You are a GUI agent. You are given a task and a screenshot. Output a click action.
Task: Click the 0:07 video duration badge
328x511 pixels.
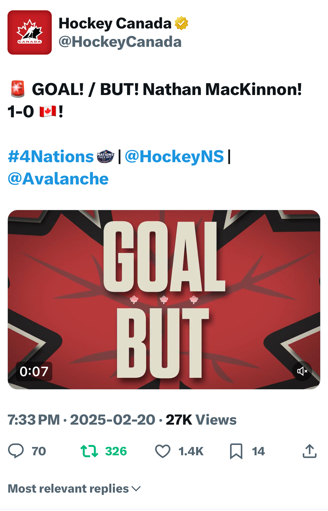tap(34, 371)
